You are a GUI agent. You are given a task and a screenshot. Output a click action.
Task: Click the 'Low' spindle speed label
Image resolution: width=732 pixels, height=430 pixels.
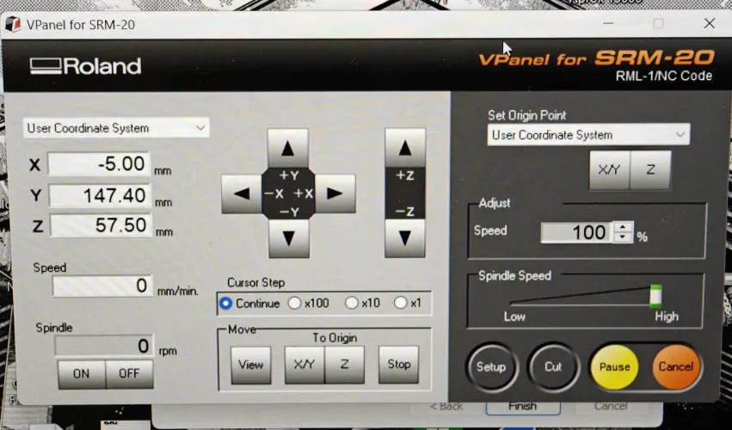coord(514,316)
